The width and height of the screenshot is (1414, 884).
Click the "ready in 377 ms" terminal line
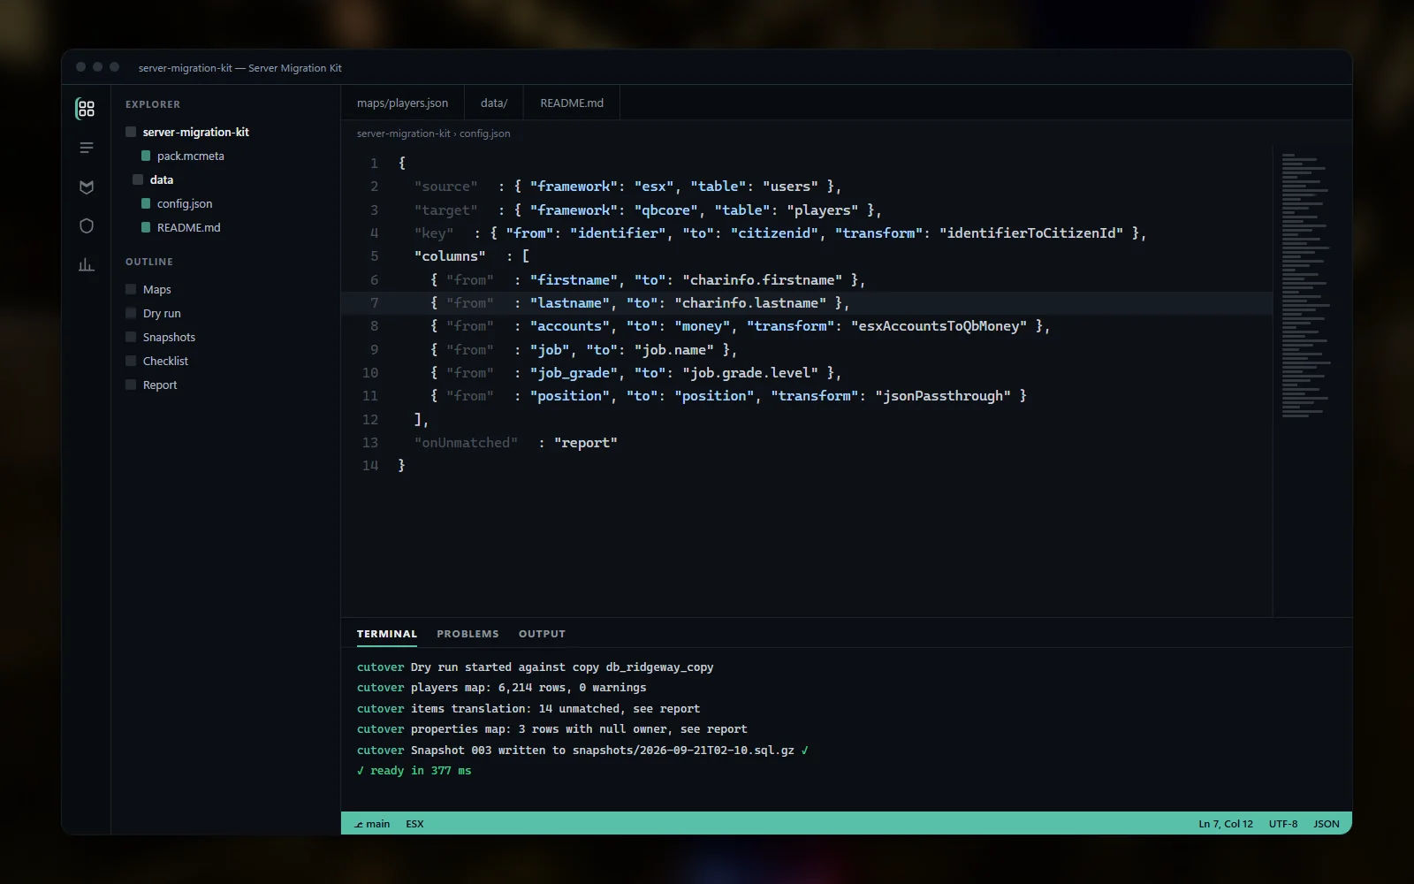[414, 771]
